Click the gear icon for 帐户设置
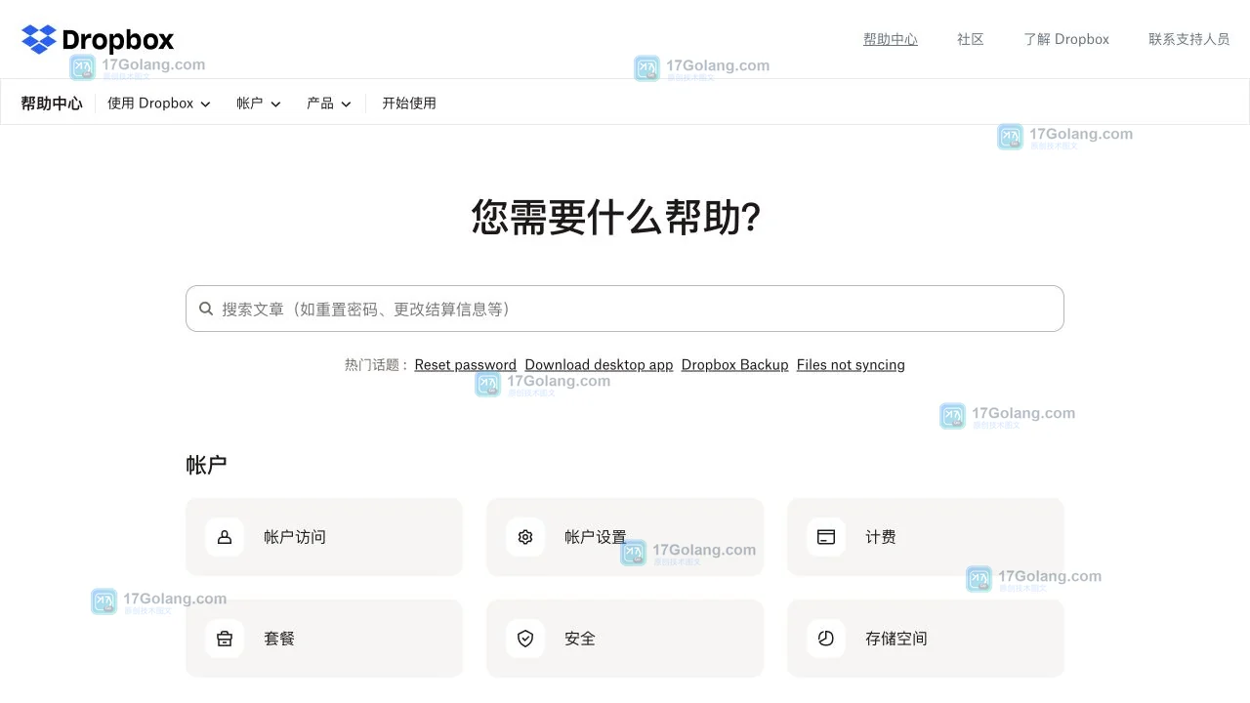 click(x=525, y=537)
